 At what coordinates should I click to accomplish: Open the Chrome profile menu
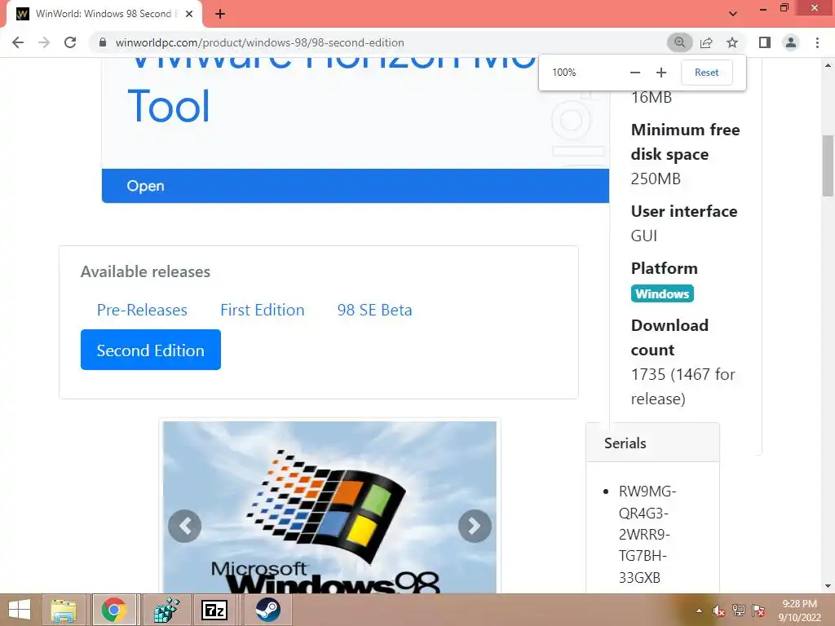tap(791, 42)
